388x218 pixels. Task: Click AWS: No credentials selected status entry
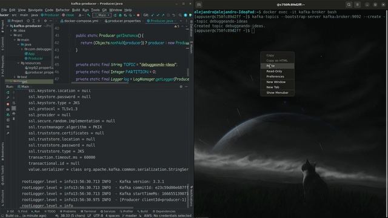[167, 216]
